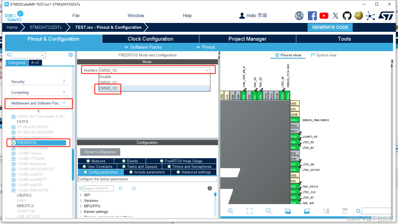
Task: Open the peripheral search dropdown
Action: point(42,55)
